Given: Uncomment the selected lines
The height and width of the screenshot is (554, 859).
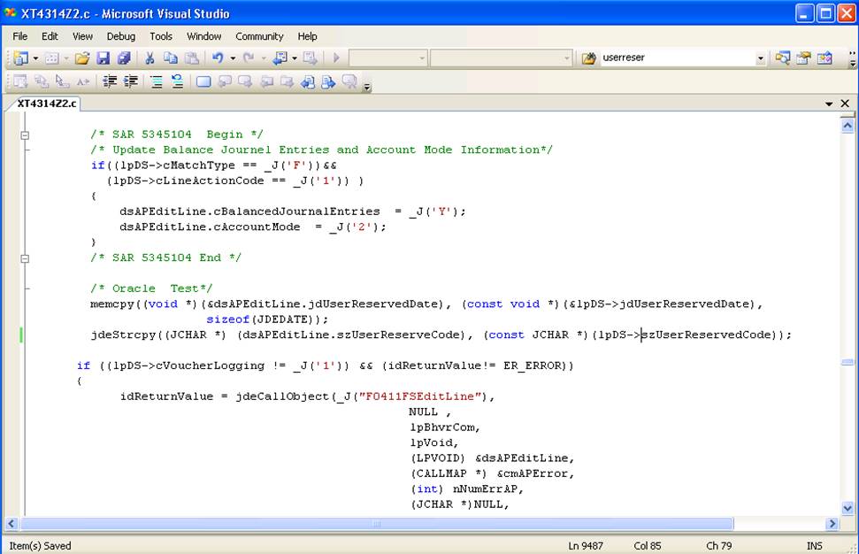Looking at the screenshot, I should (178, 81).
